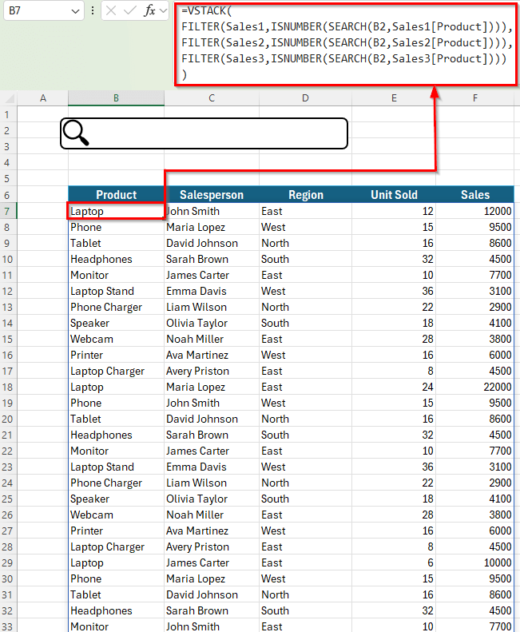Screen dimensions: 520x632
Task: Click the Unit Sold header cell
Action: coord(394,195)
